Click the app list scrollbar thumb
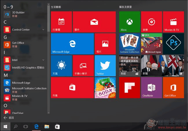Screen dimensions: 188x131 point(48,19)
